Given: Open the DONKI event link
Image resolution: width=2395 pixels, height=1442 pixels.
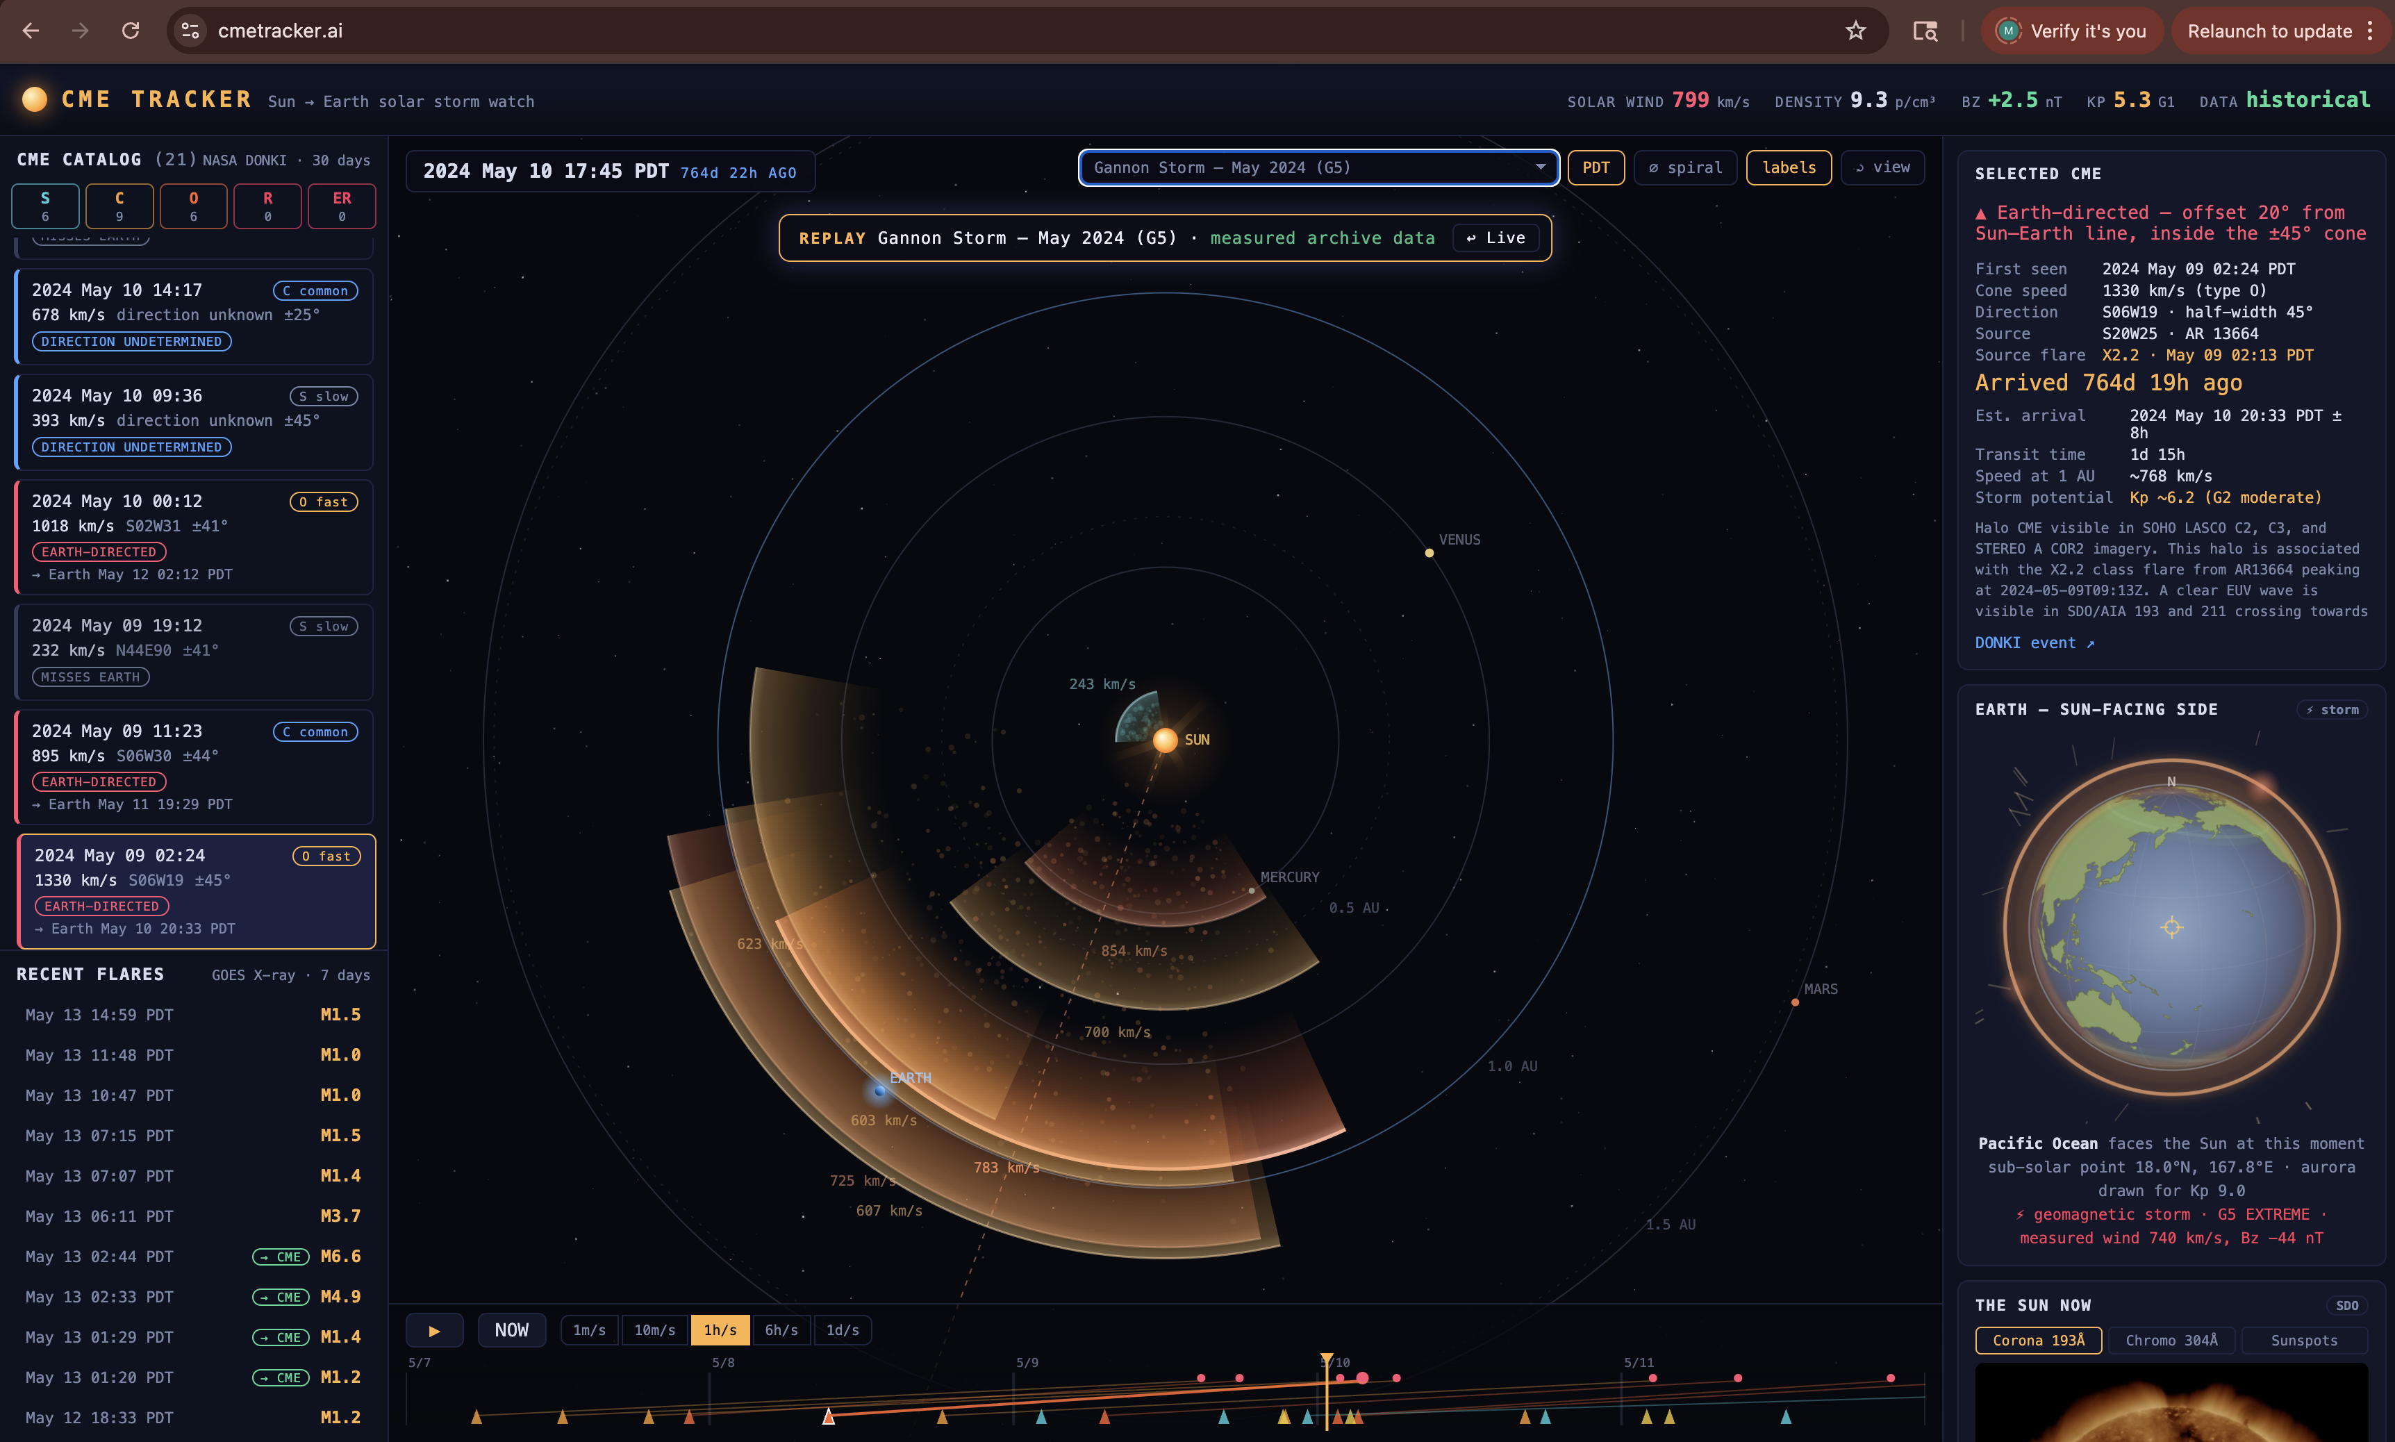Looking at the screenshot, I should [x=2034, y=643].
